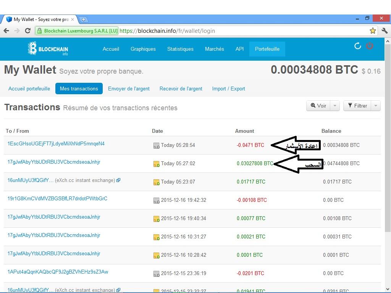Click received icon beside Today 05:27:02
391x293 pixels.
click(156, 164)
